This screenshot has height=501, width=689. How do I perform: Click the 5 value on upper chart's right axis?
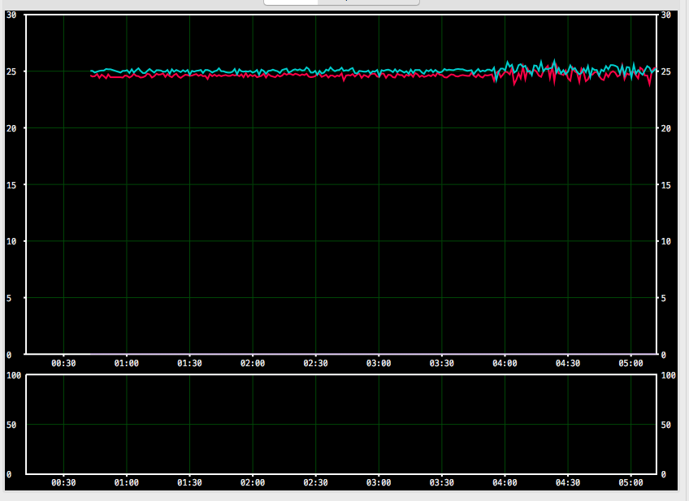663,298
